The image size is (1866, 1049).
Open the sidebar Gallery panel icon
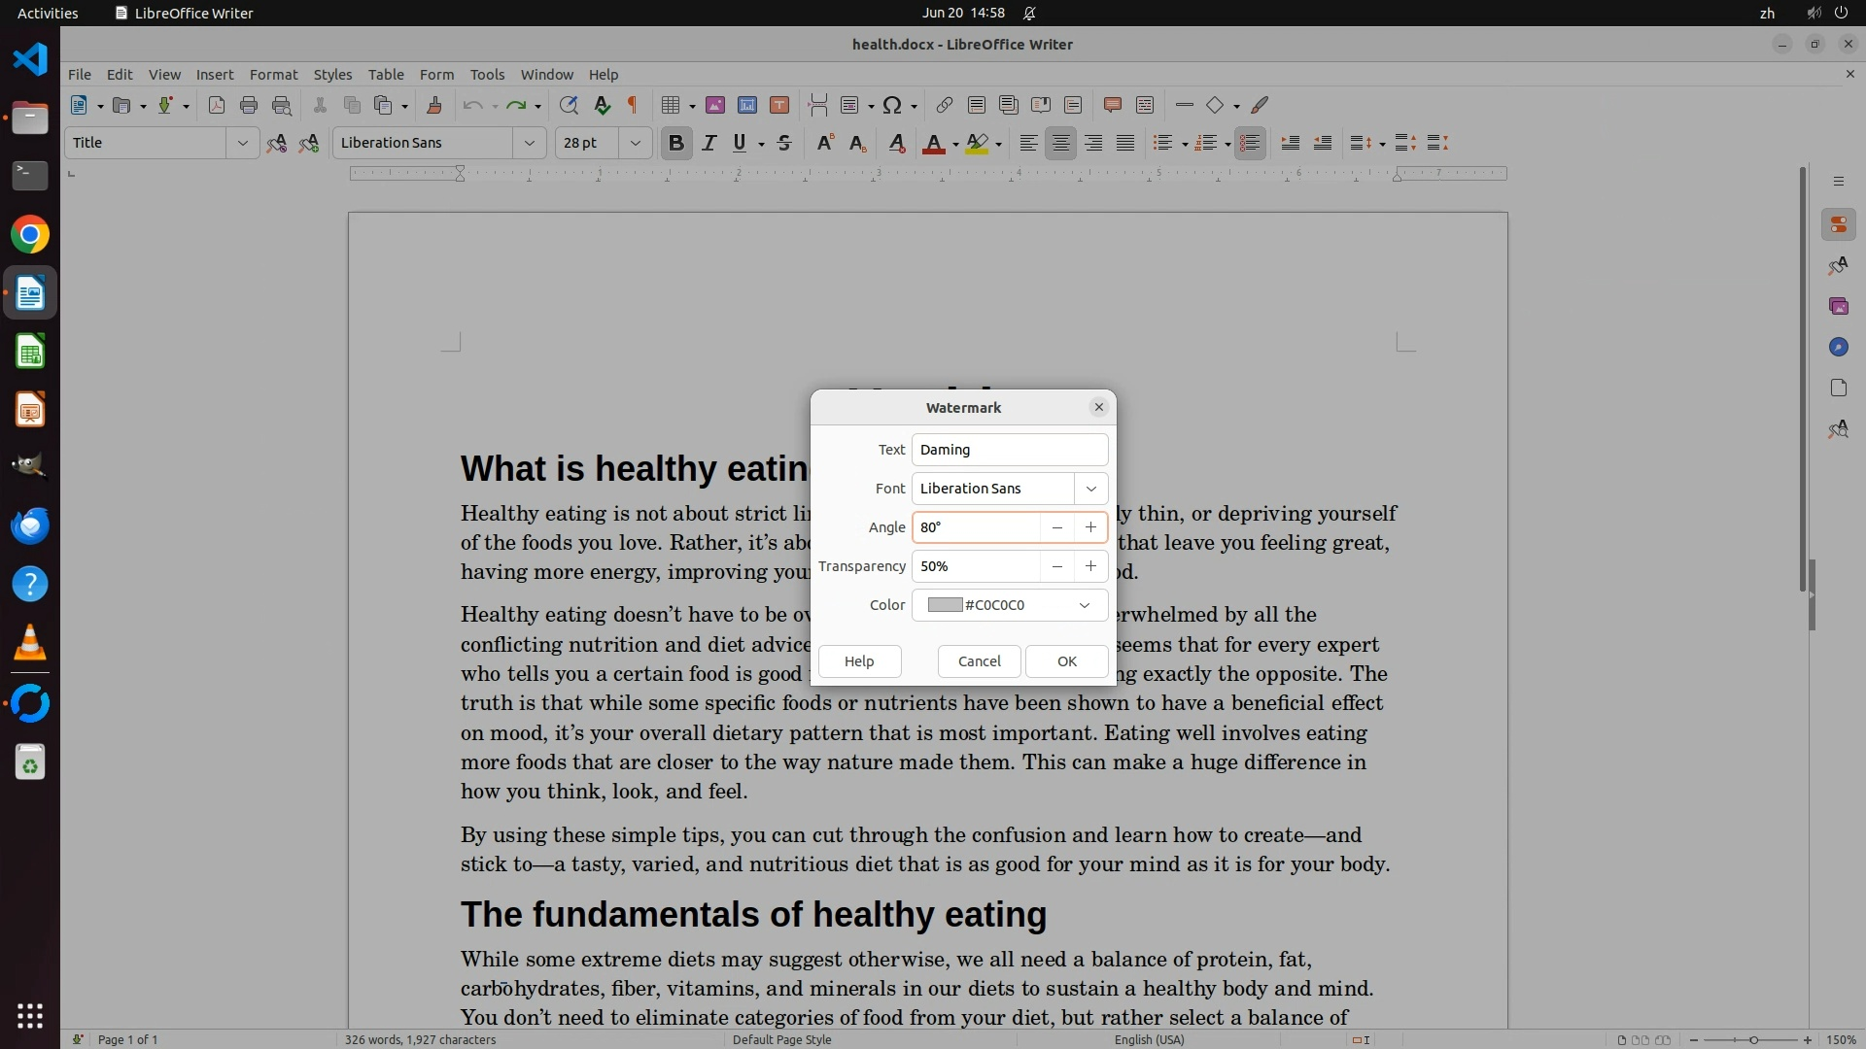(x=1838, y=307)
